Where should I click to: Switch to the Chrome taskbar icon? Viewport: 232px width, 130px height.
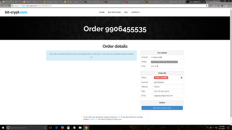[86, 127]
